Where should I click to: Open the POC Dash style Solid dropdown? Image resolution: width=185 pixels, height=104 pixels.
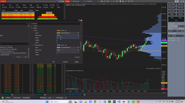68,35
